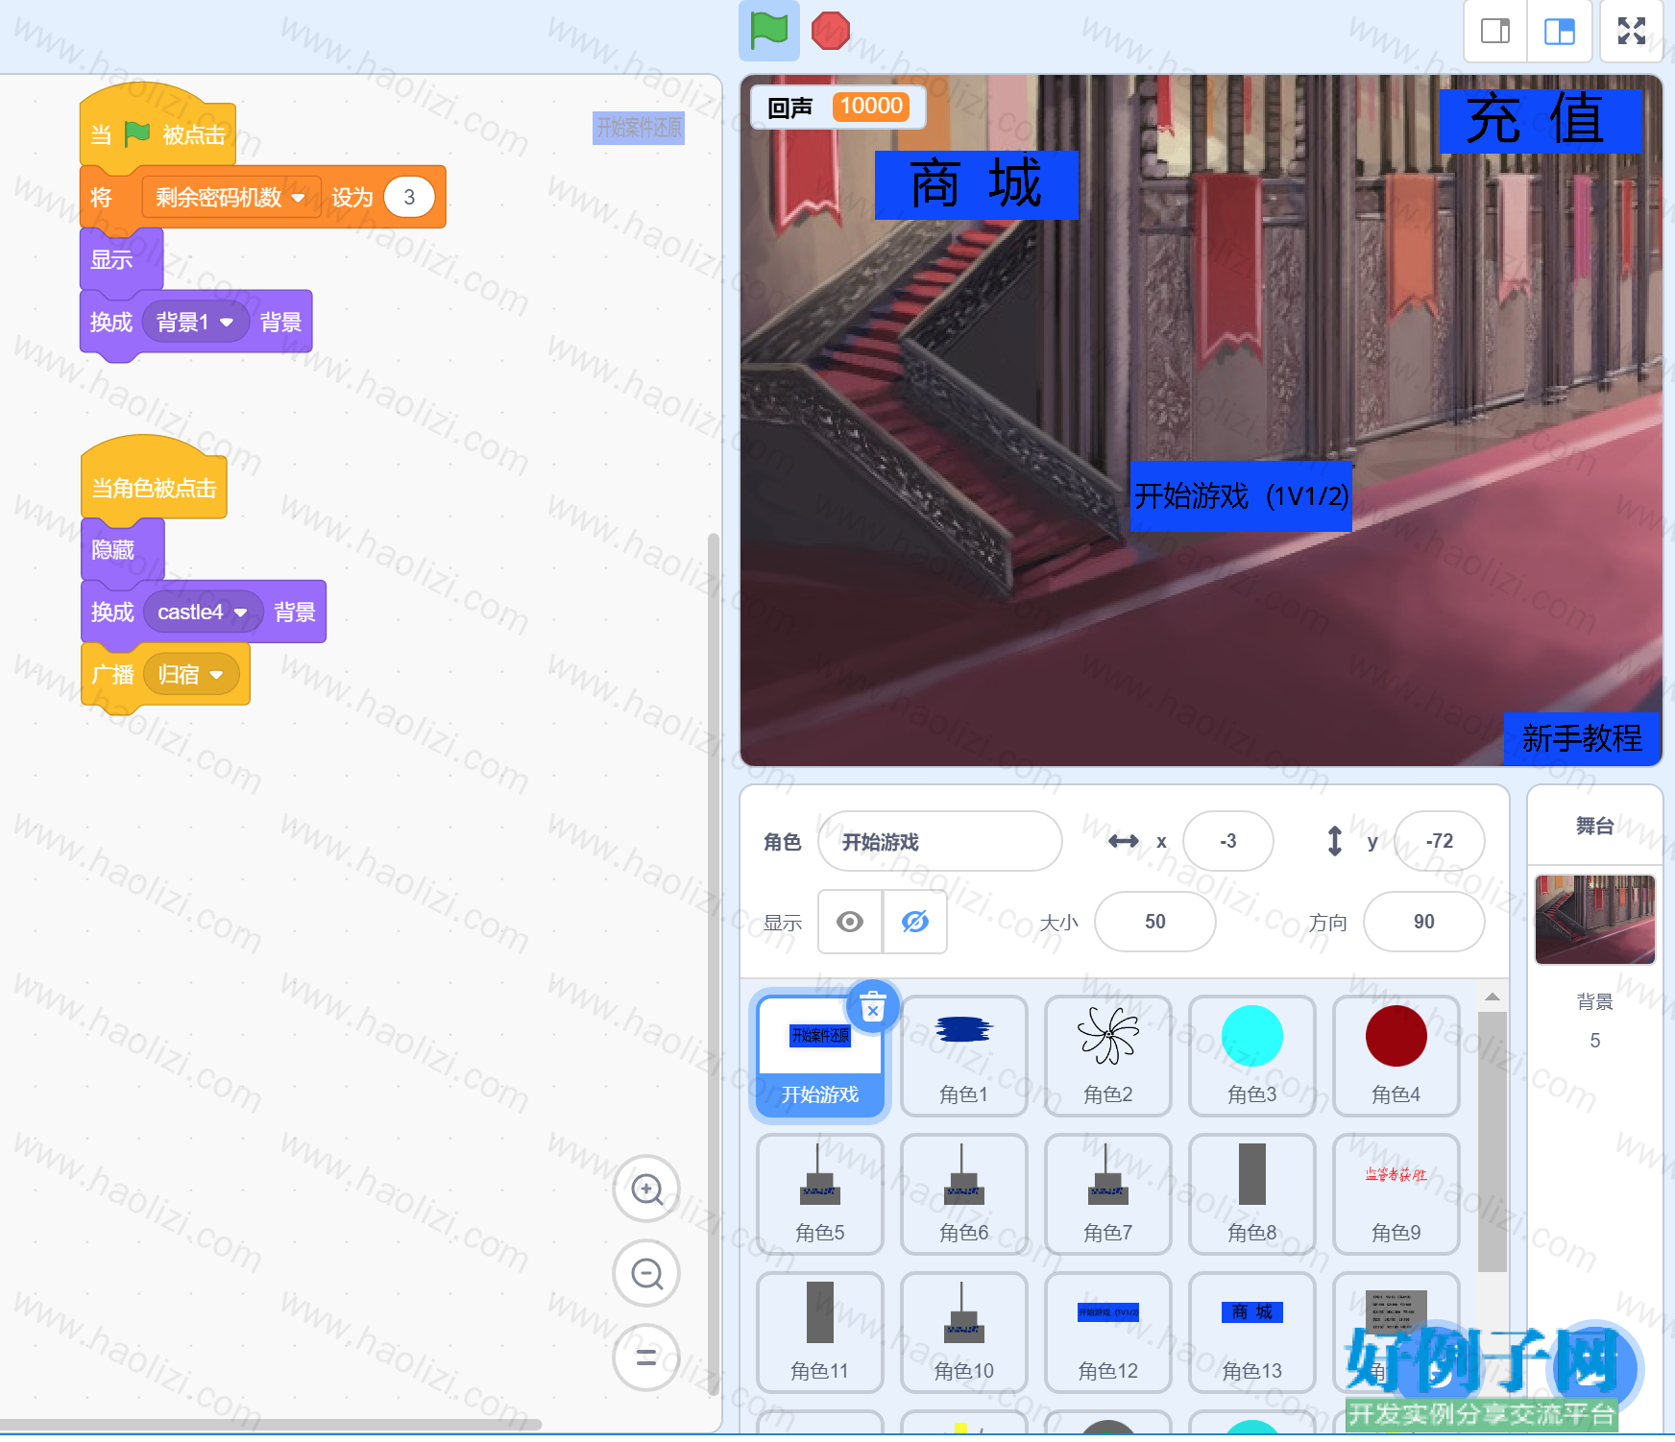
Task: Select sprite 角色12
Action: [x=1108, y=1333]
